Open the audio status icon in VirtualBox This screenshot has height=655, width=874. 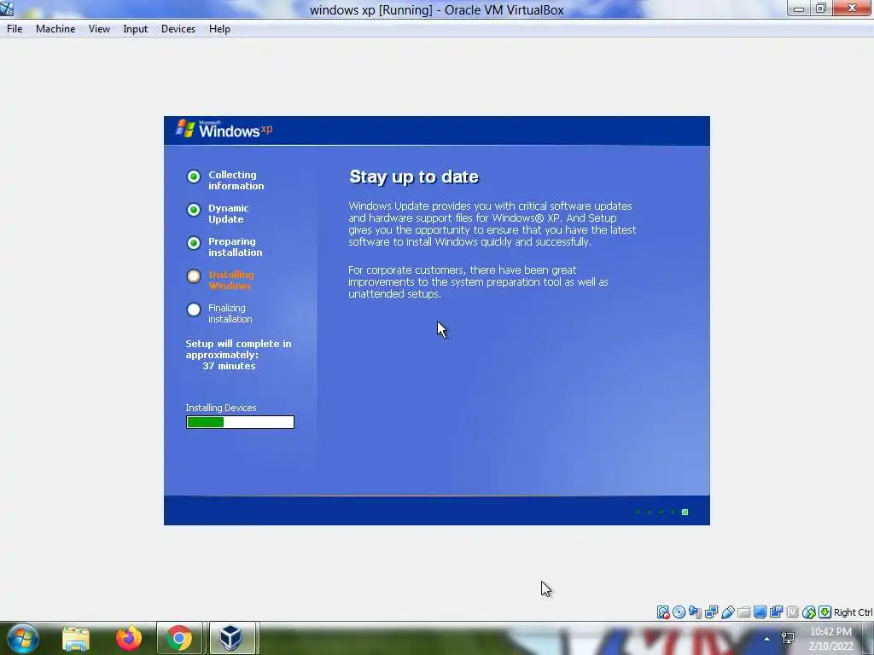tap(695, 612)
